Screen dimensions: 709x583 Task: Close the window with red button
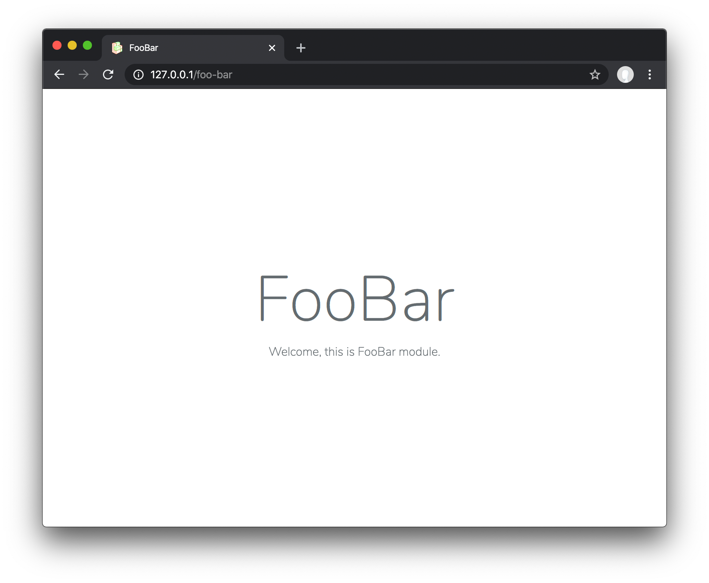(x=57, y=46)
